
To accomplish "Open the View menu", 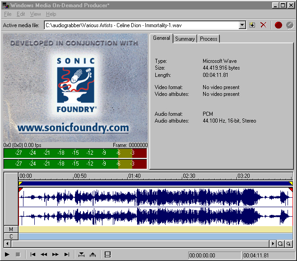I will click(x=35, y=14).
